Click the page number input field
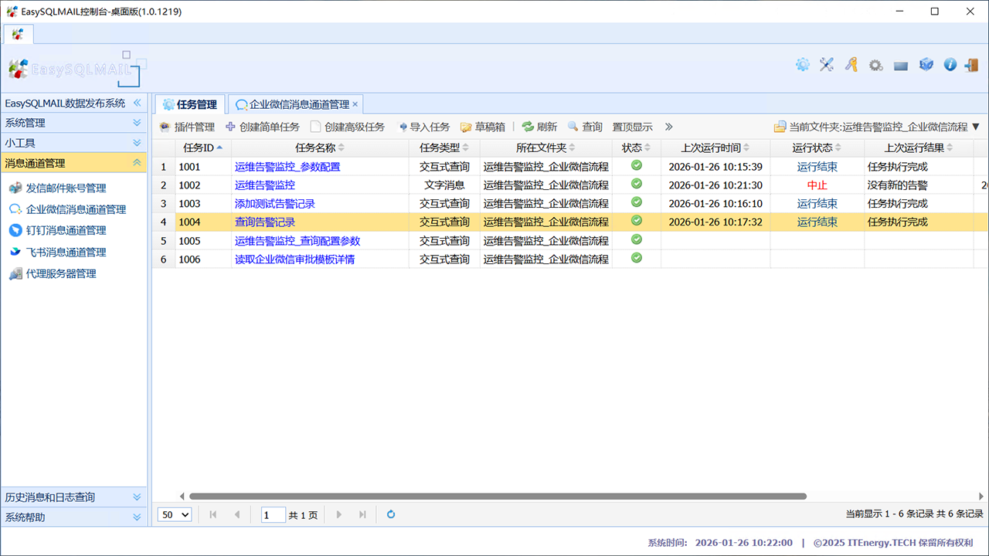Screen dimensions: 989x556 (274, 514)
